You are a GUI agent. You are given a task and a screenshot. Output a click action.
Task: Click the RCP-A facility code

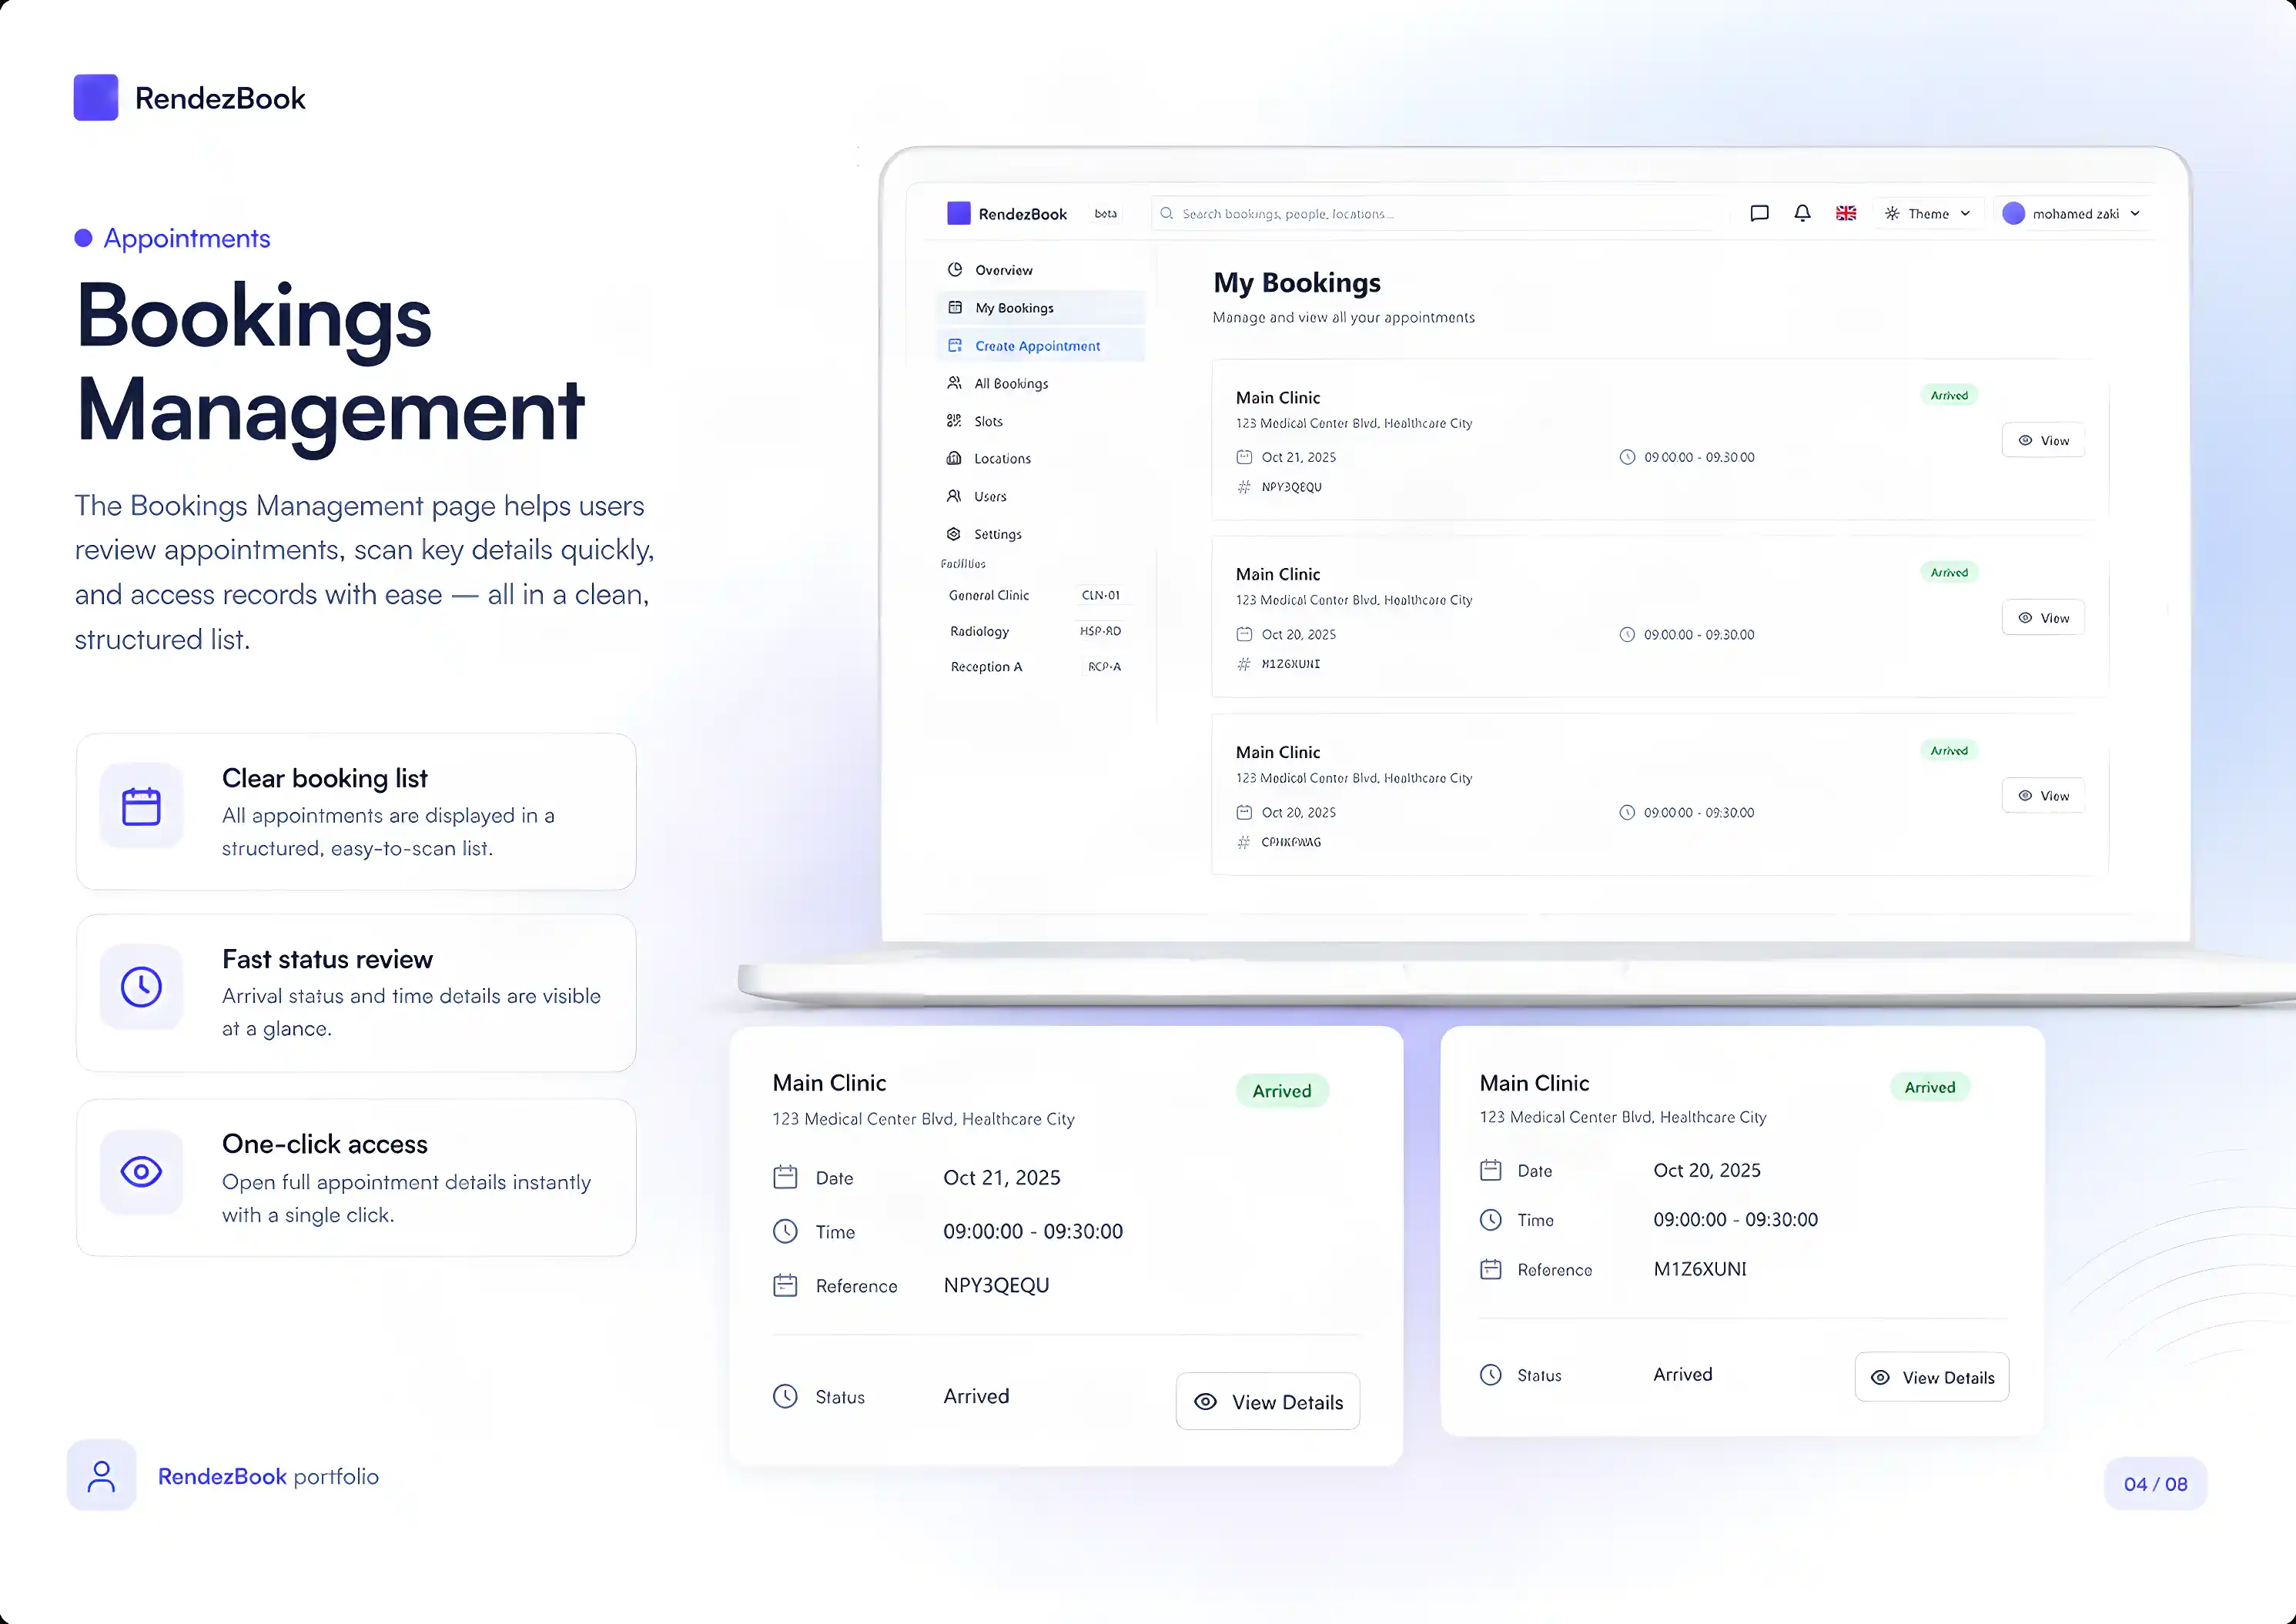1104,667
